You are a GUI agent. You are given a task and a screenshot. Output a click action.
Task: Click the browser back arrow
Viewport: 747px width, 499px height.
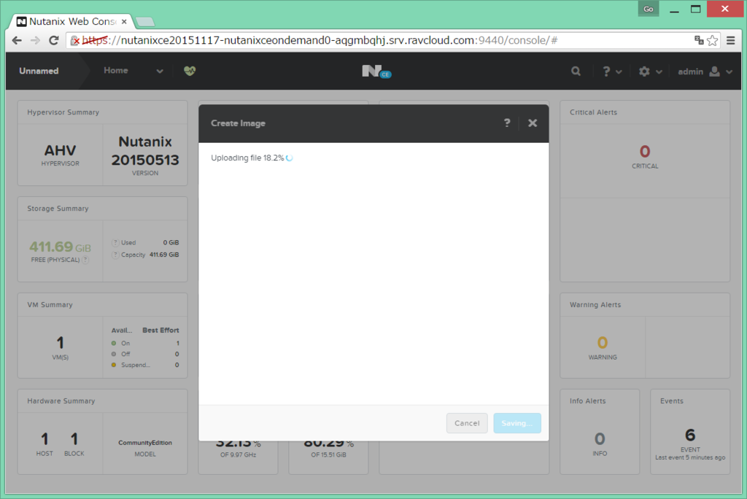17,41
